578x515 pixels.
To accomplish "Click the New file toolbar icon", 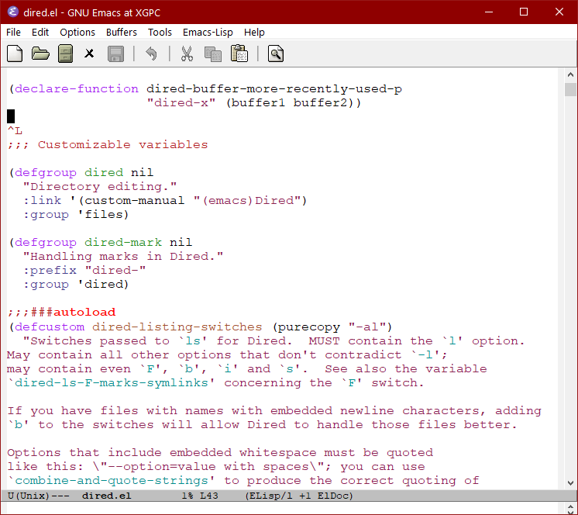I will 15,54.
